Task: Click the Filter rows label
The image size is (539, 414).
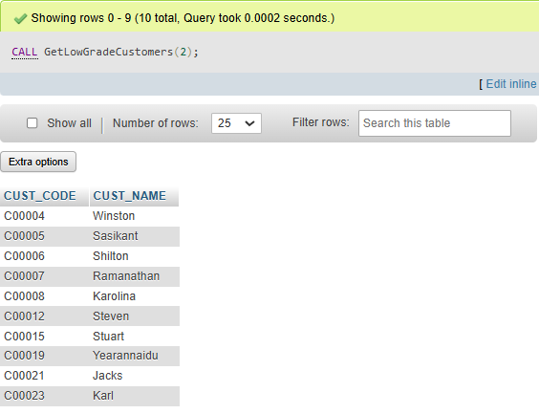Action: tap(321, 122)
